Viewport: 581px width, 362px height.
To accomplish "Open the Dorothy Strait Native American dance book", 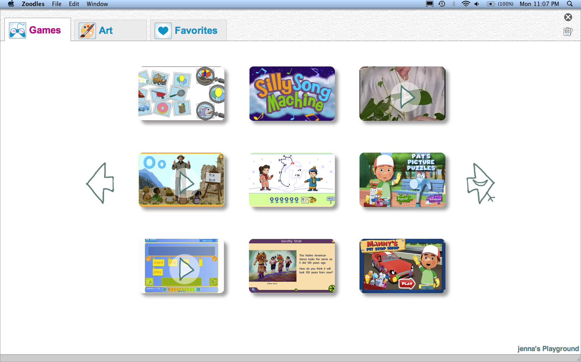I will click(x=292, y=266).
